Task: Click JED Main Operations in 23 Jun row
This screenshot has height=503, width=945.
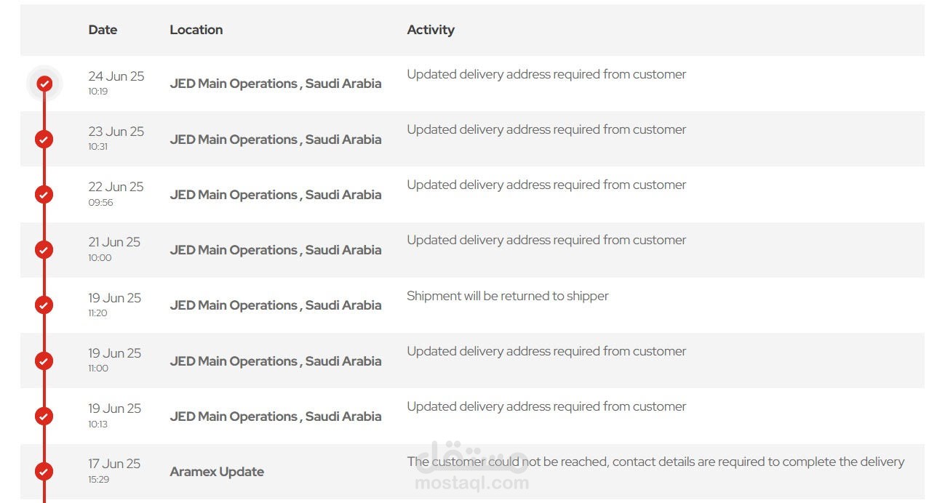Action: click(276, 140)
